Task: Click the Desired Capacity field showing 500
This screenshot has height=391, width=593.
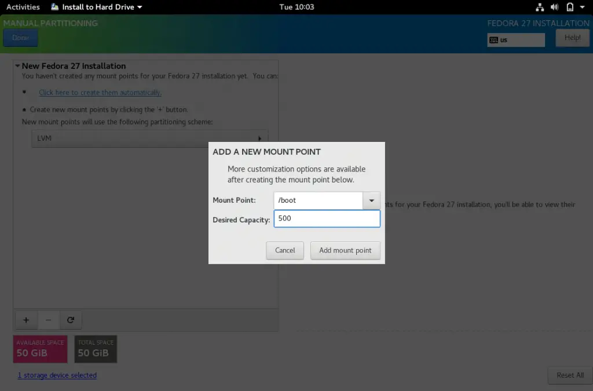Action: [327, 218]
